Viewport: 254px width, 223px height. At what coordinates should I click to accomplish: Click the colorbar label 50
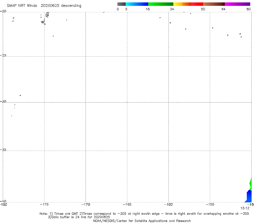click(203, 9)
